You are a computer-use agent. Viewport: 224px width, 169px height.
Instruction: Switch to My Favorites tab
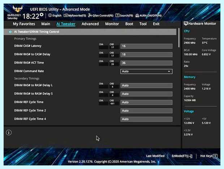(24, 24)
